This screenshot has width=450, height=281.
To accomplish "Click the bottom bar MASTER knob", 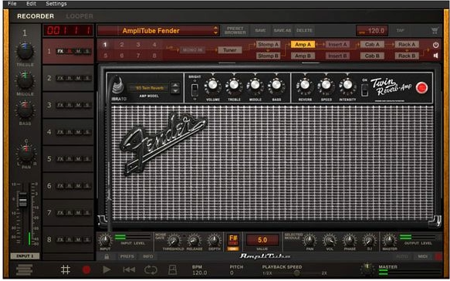I will [390, 240].
